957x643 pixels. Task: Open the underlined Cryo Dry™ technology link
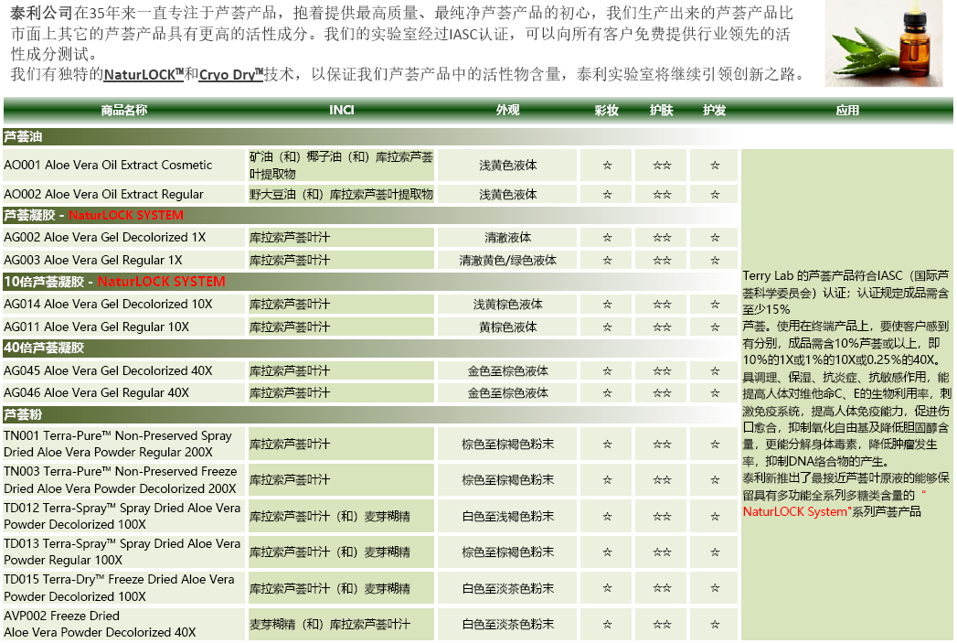pos(230,74)
